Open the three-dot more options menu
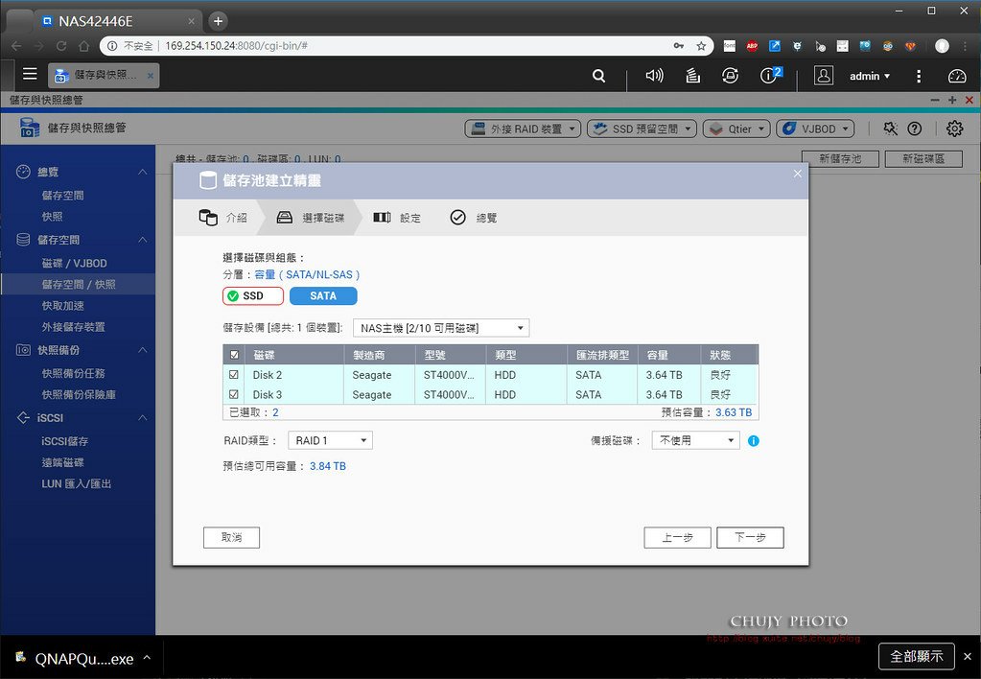Image resolution: width=981 pixels, height=679 pixels. click(919, 76)
